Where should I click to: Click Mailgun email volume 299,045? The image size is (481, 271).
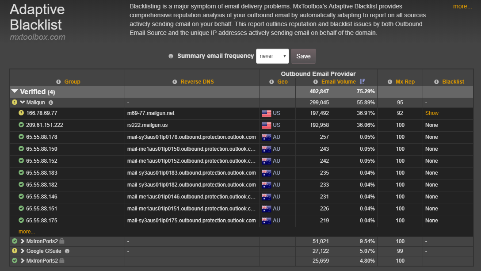click(x=319, y=103)
